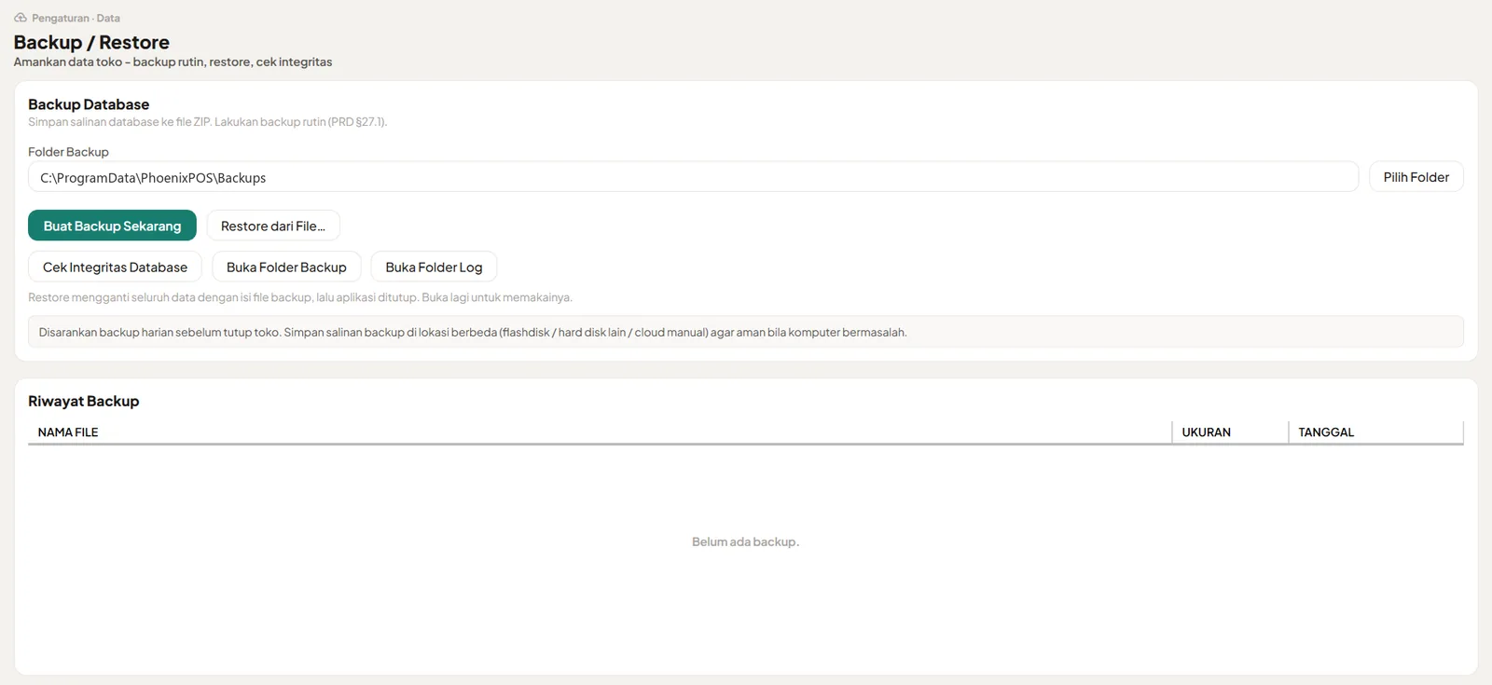Run Cek Integritas Database
This screenshot has height=685, width=1492.
[115, 267]
